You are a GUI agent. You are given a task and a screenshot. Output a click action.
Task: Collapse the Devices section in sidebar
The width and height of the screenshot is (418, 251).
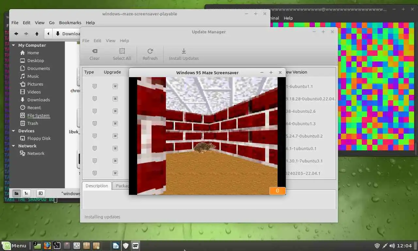tap(13, 131)
